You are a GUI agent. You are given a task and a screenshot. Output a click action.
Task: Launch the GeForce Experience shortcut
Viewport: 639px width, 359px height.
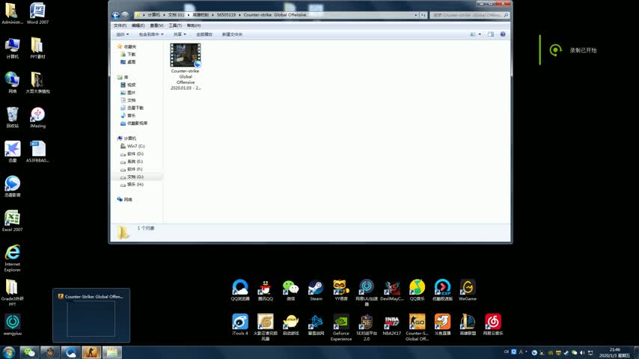point(341,327)
